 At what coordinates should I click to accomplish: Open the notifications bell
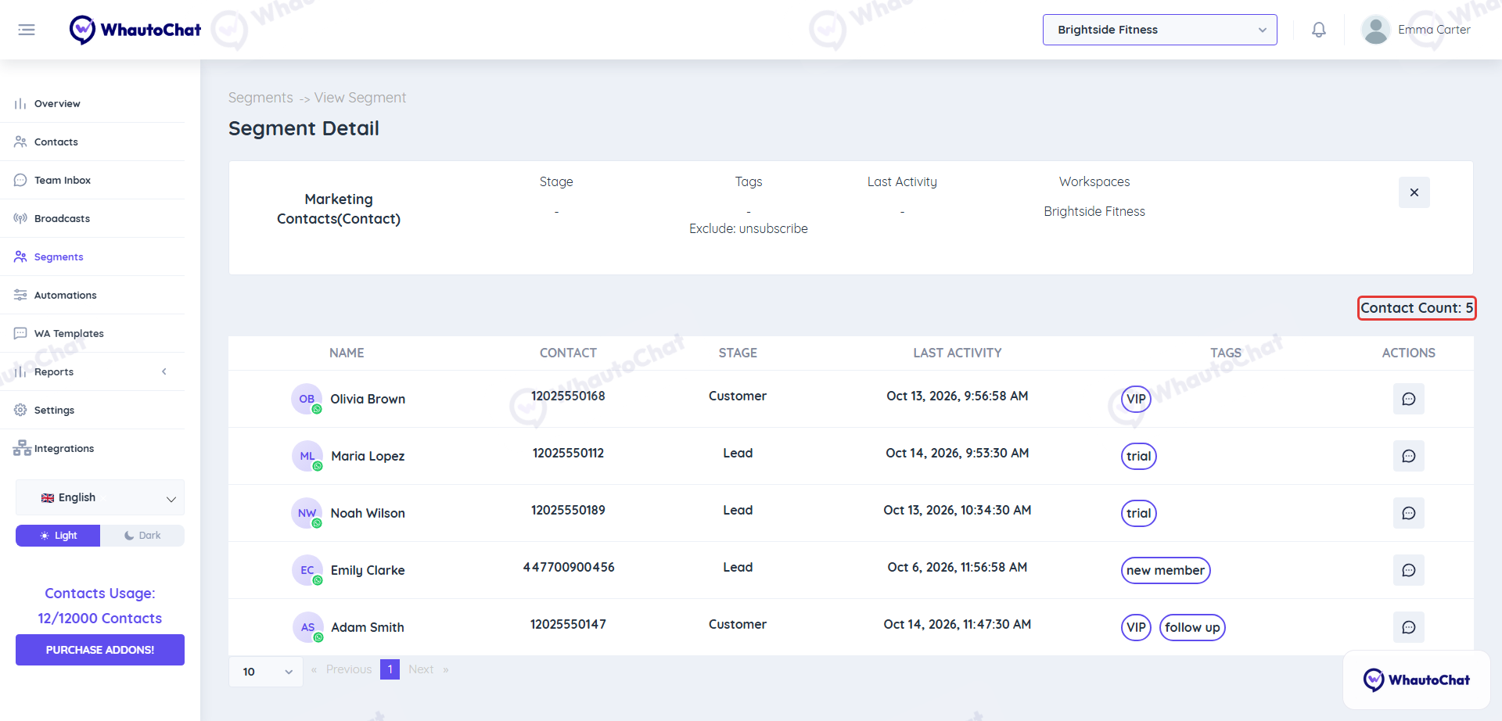click(x=1319, y=30)
